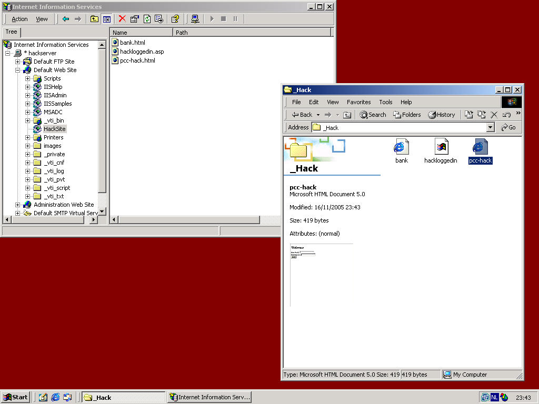Select the bank file icon
The width and height of the screenshot is (539, 404).
401,151
